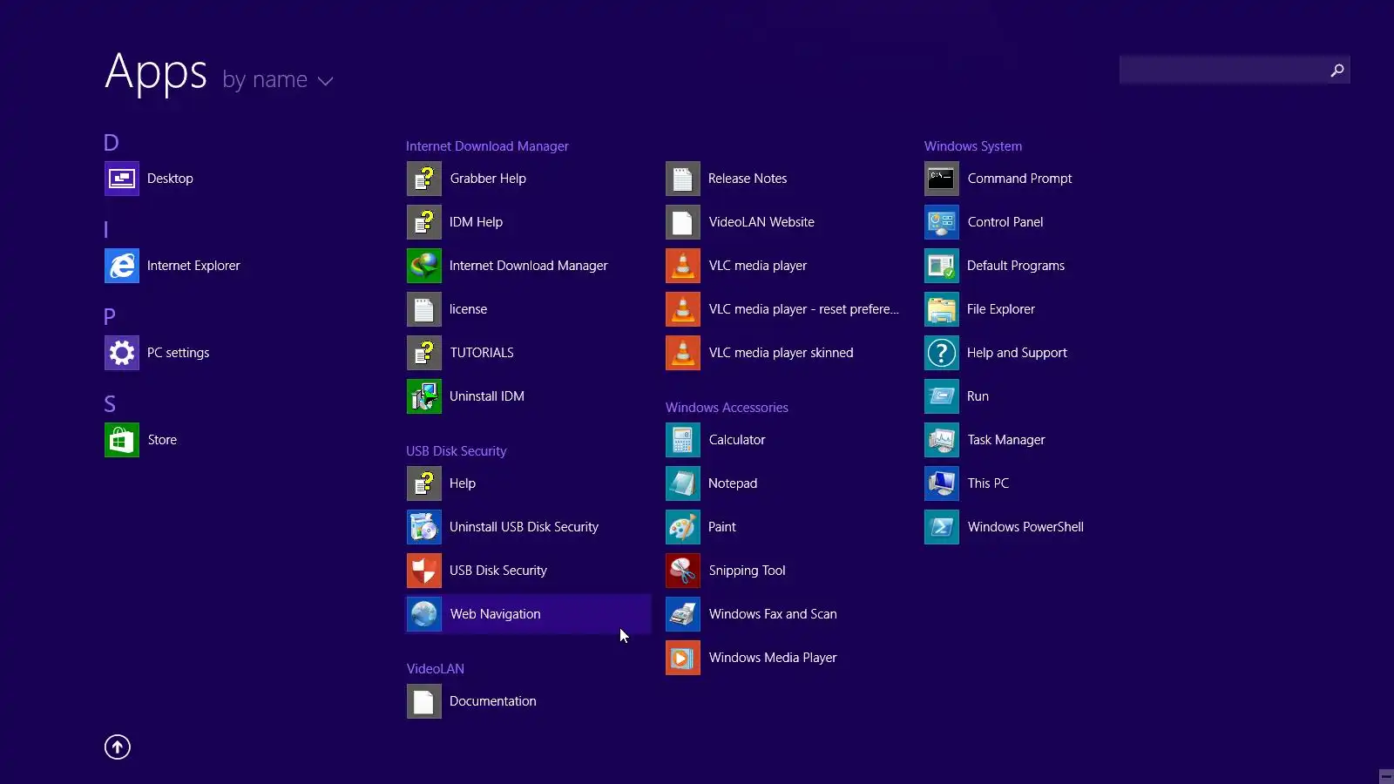The height and width of the screenshot is (784, 1394).
Task: Click Uninstall USB Disk Security icon
Action: 424,527
